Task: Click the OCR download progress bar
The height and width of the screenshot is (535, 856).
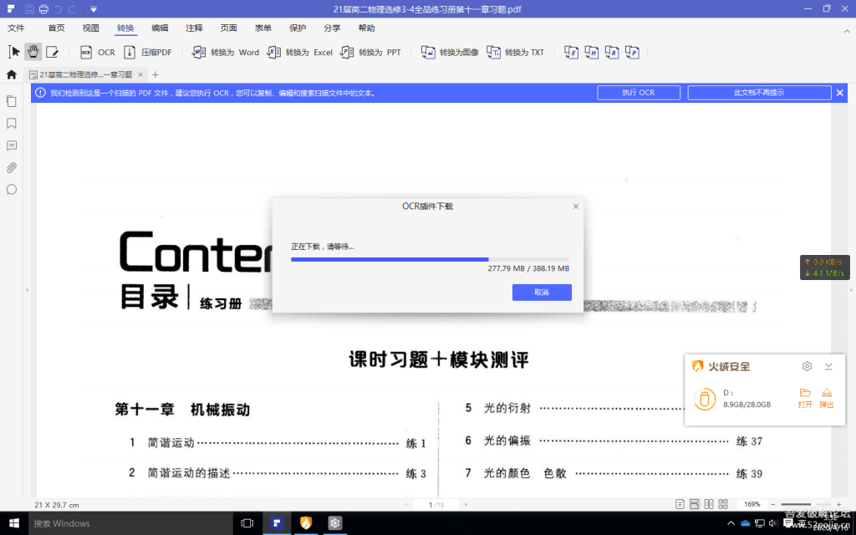Action: coord(430,260)
